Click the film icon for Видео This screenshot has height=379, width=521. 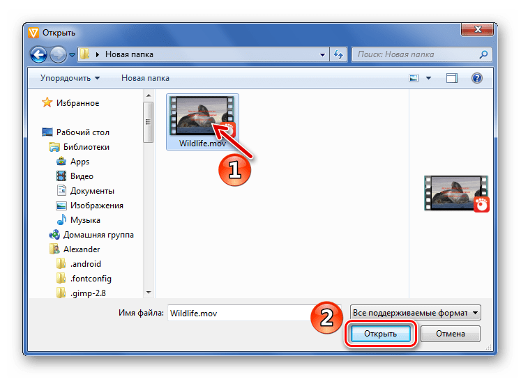coord(61,176)
